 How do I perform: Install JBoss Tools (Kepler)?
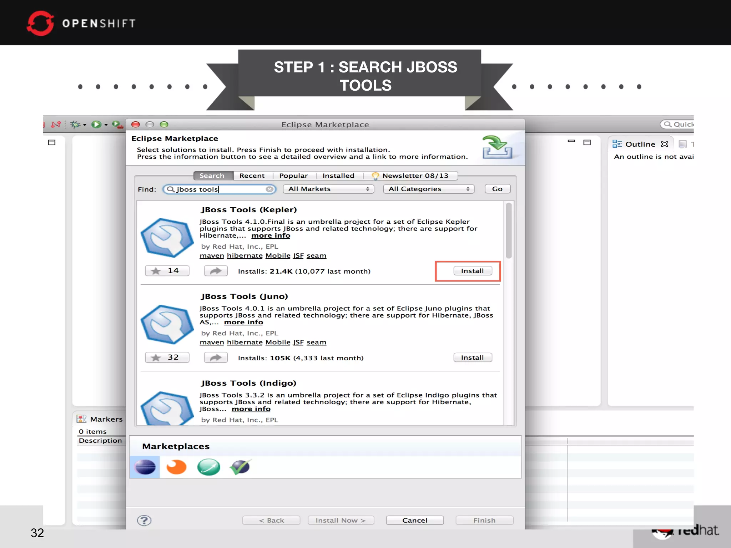pyautogui.click(x=473, y=271)
